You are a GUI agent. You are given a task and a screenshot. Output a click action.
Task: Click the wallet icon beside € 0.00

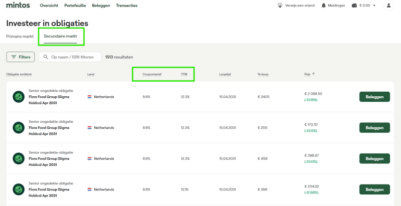pos(354,6)
